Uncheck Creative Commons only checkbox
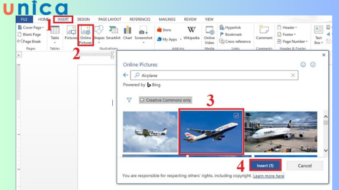339x190 pixels. pyautogui.click(x=142, y=100)
